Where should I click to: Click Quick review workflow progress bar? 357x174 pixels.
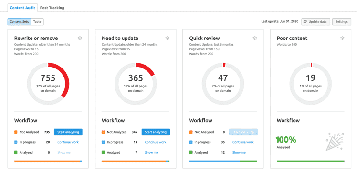coord(223,161)
